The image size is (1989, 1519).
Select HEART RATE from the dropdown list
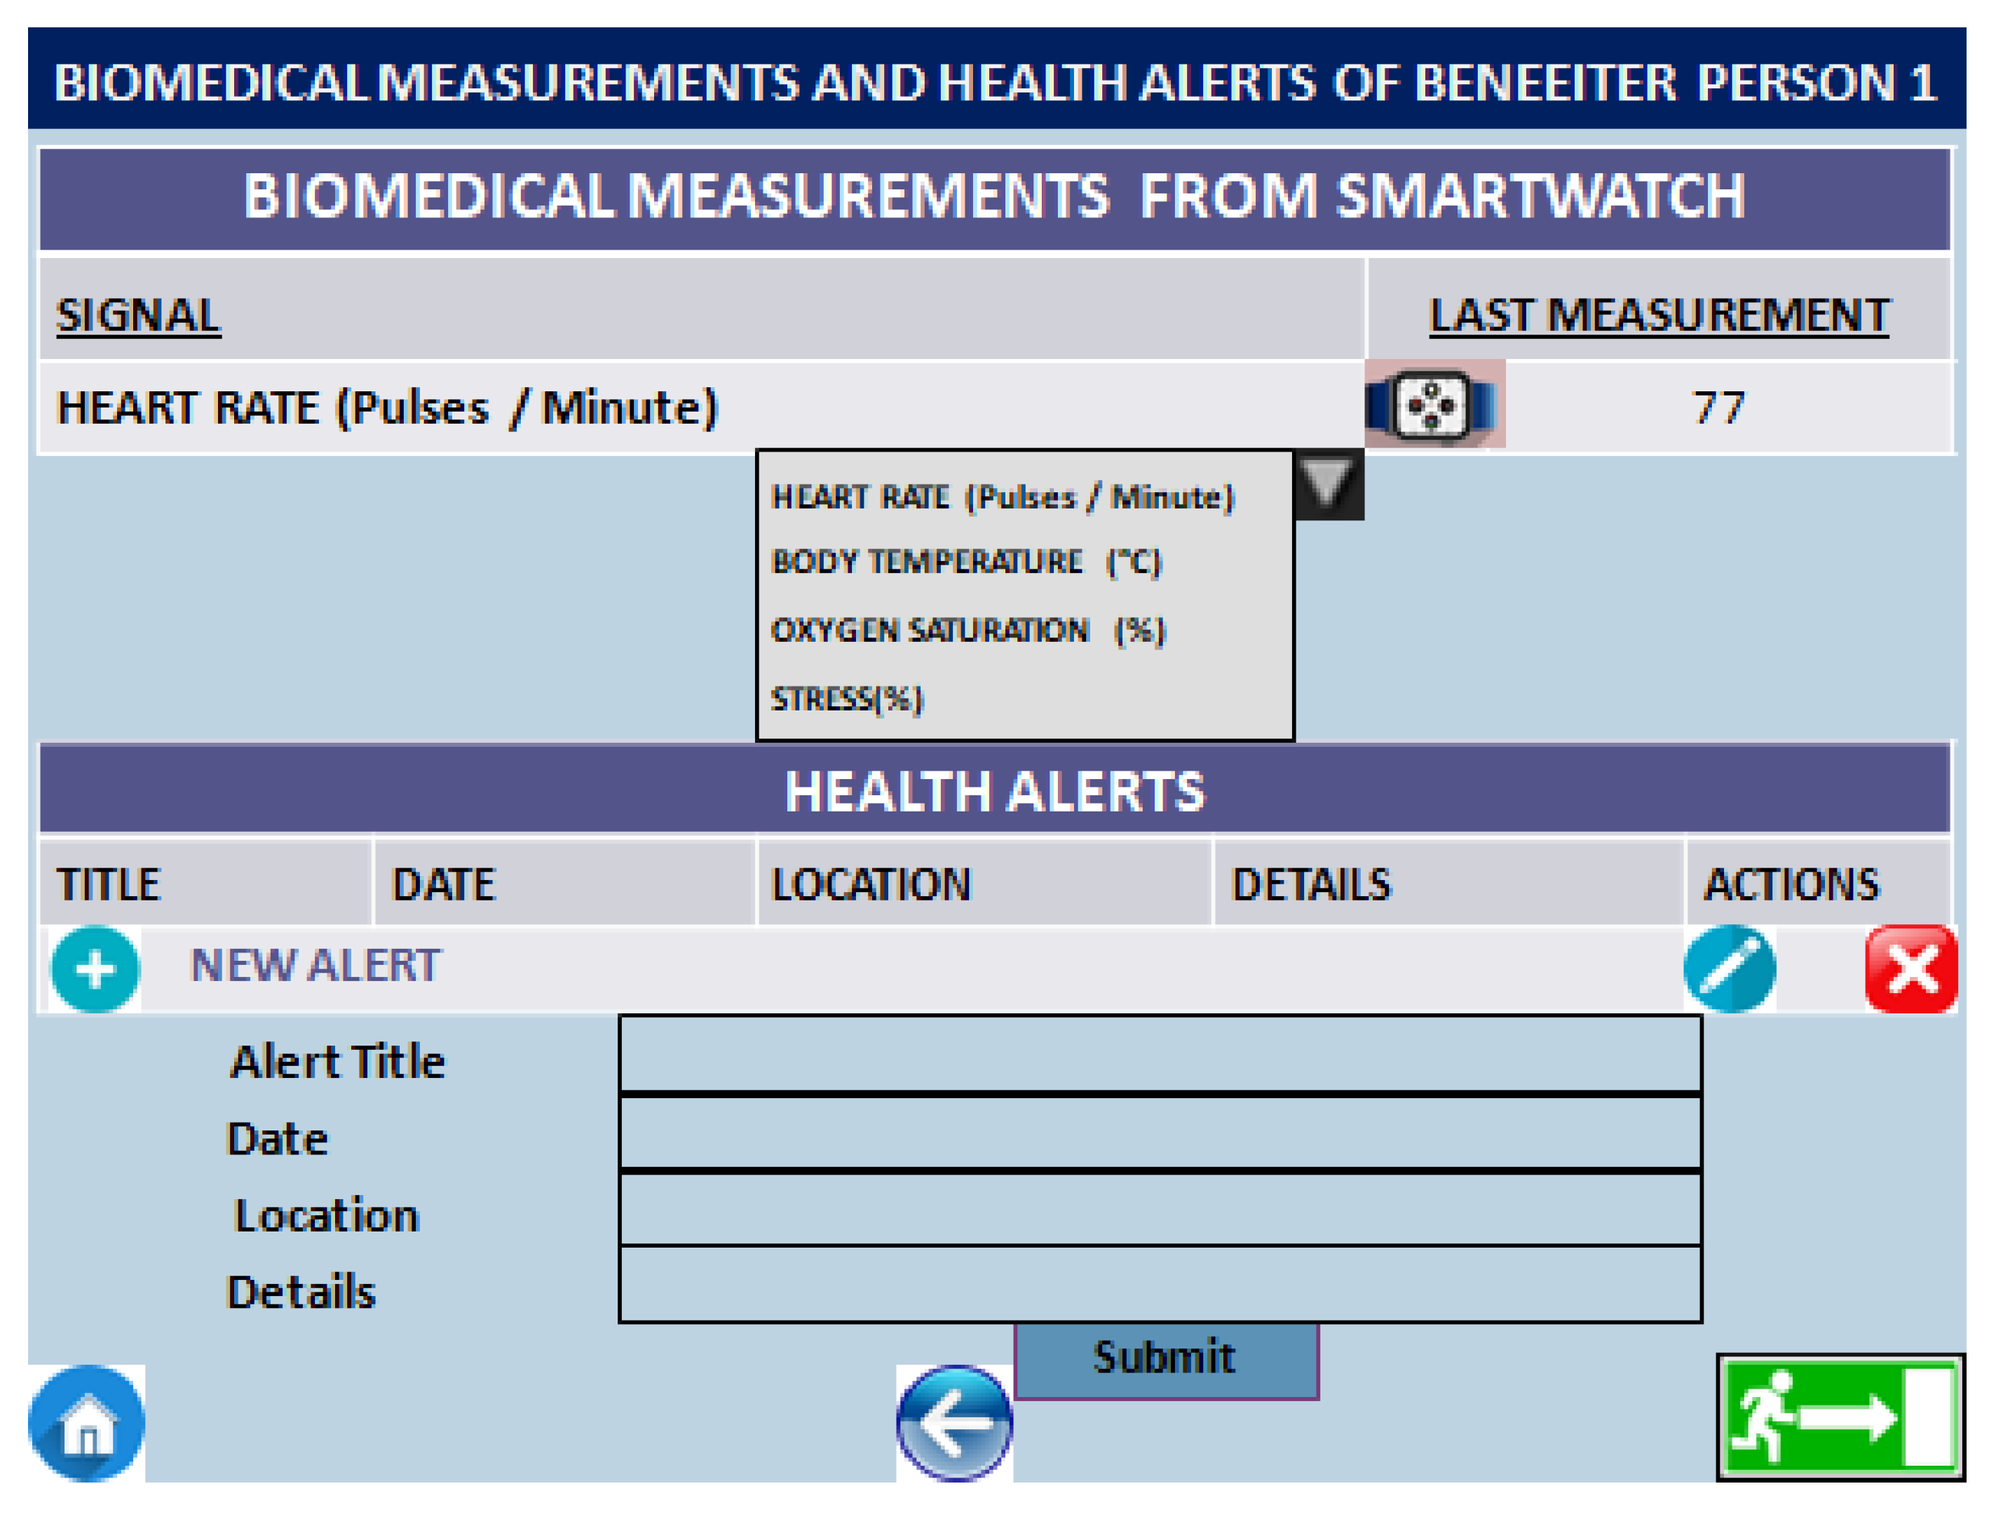click(x=1000, y=497)
